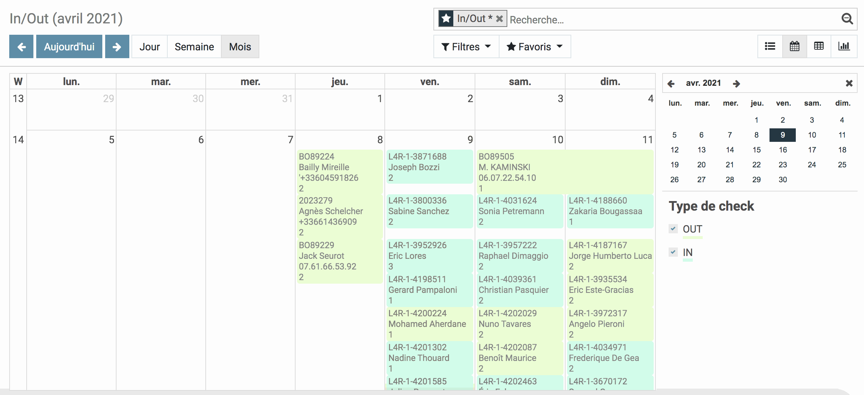This screenshot has width=864, height=395.
Task: Uncheck the IN check type
Action: 673,252
